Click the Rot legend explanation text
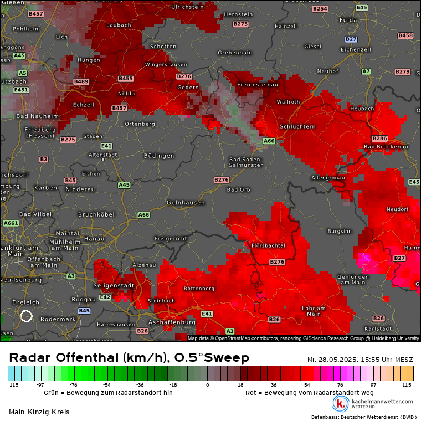Viewport: 421px width, 421px height. point(309,393)
